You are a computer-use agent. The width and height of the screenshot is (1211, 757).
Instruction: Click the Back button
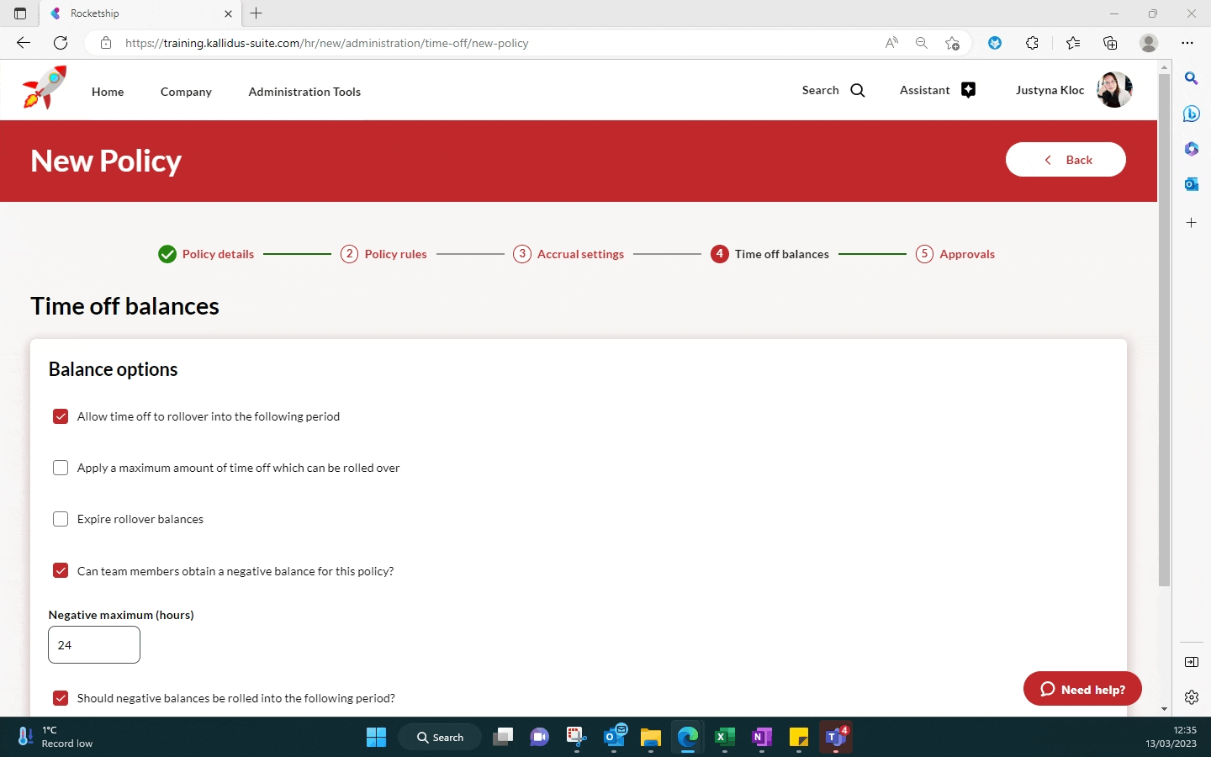(x=1066, y=160)
